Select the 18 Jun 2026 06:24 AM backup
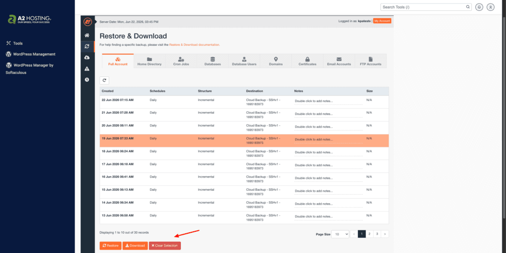506x253 pixels. click(244, 153)
